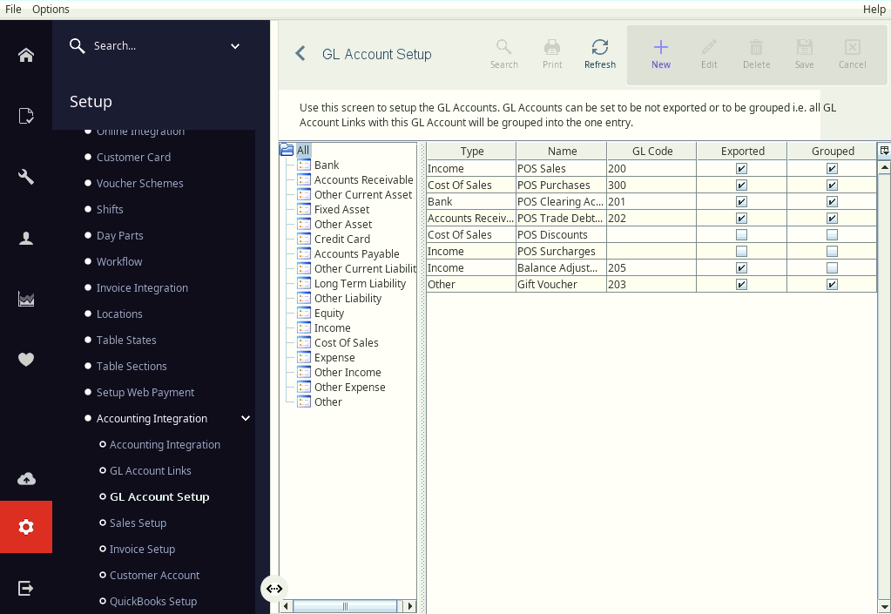Click the logout icon at sidebar bottom
Screen dimensions: 891x614
[25, 588]
